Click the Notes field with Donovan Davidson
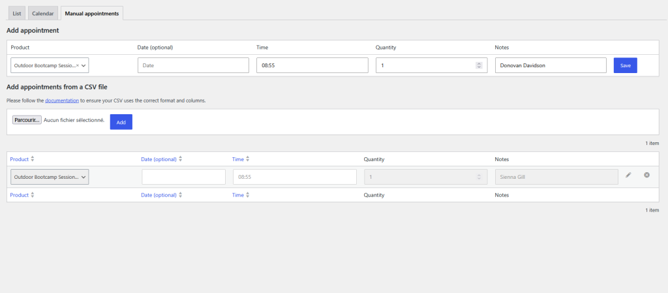Screen dimensions: 668x293 (551, 66)
